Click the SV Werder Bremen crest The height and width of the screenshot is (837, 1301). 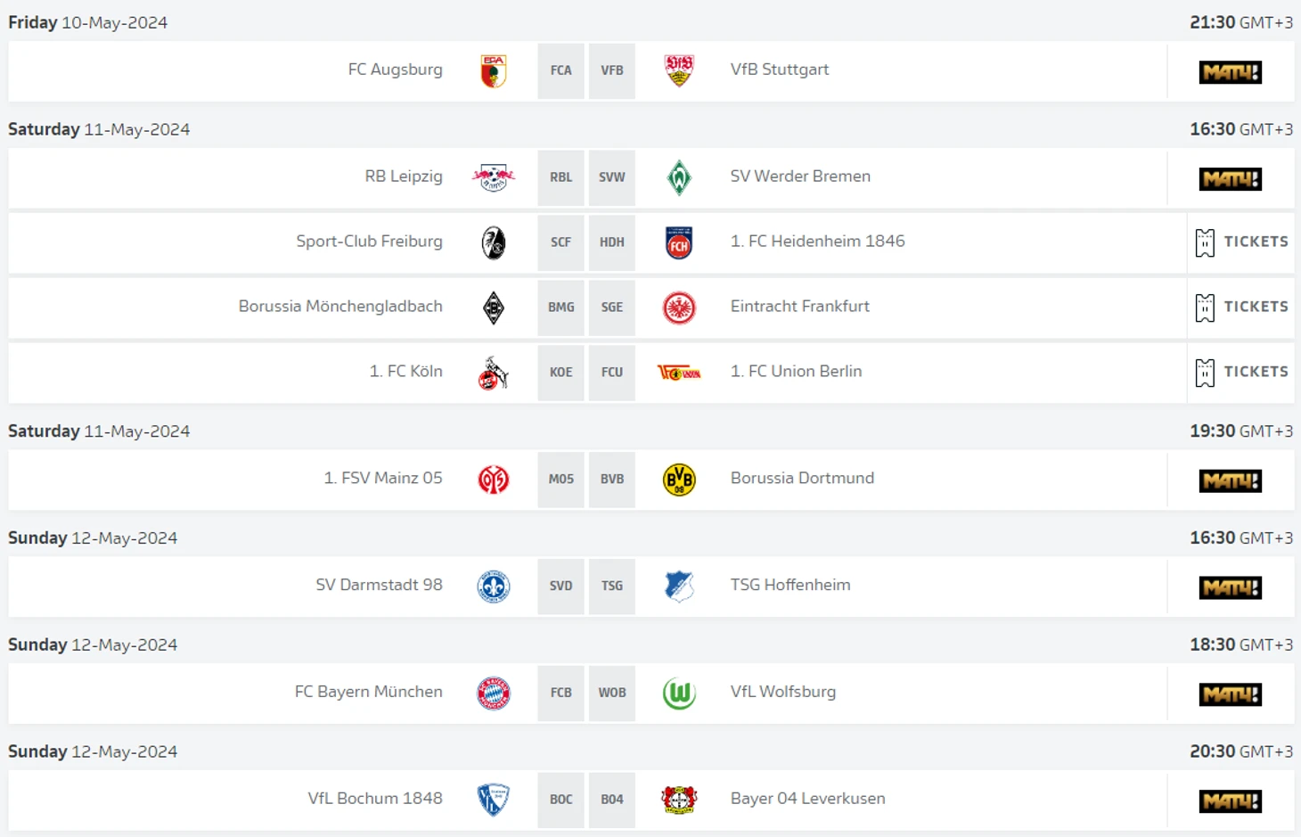point(679,177)
